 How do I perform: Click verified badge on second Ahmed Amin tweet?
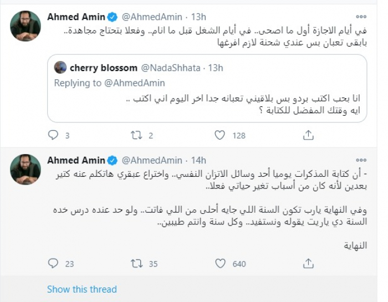click(x=112, y=160)
